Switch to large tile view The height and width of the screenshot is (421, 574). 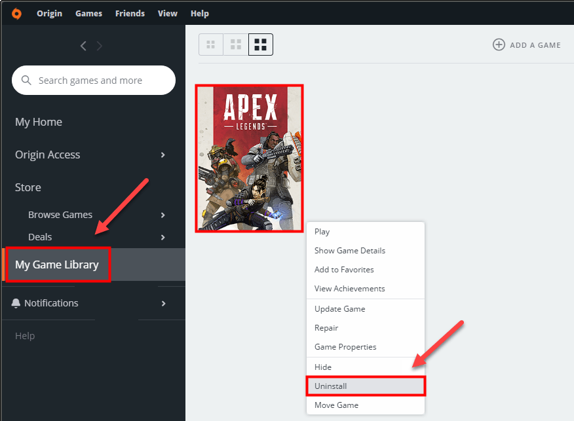[261, 45]
